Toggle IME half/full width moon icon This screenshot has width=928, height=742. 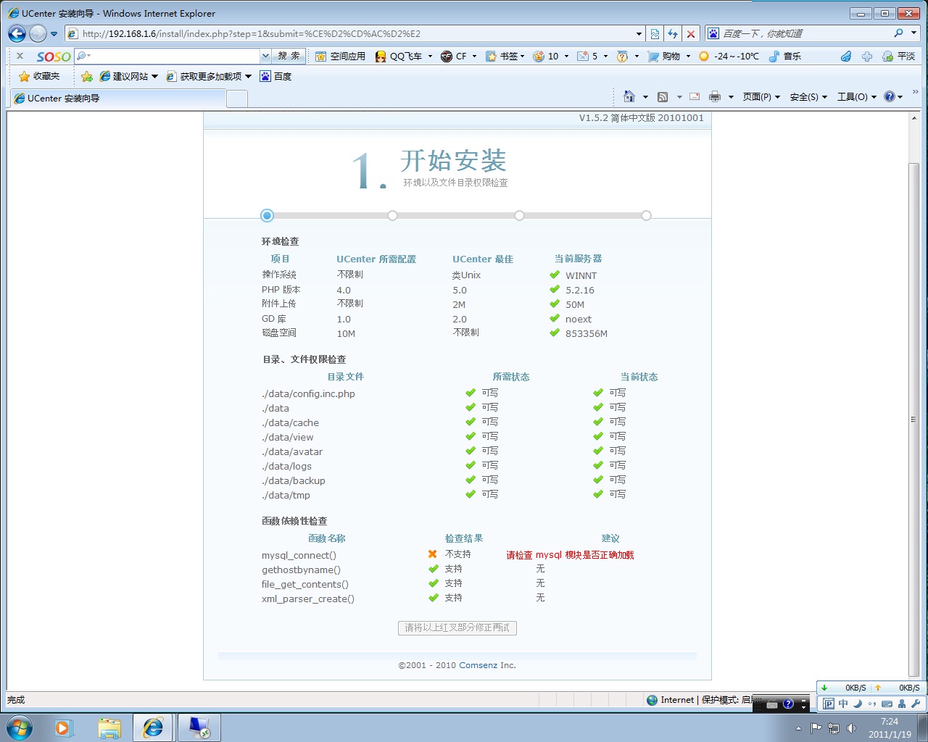[x=858, y=704]
